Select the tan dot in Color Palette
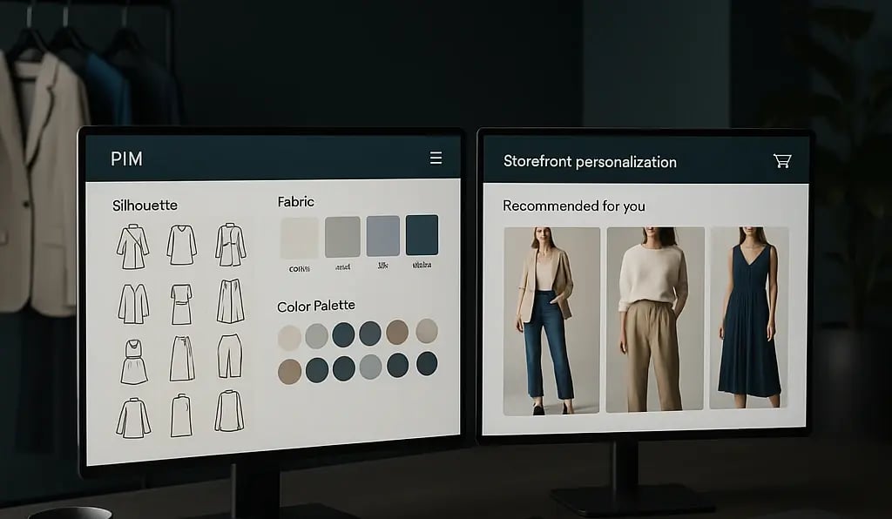Image resolution: width=892 pixels, height=519 pixels. (x=398, y=334)
